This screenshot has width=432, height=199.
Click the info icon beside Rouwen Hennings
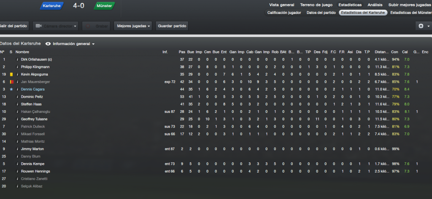(x=17, y=171)
